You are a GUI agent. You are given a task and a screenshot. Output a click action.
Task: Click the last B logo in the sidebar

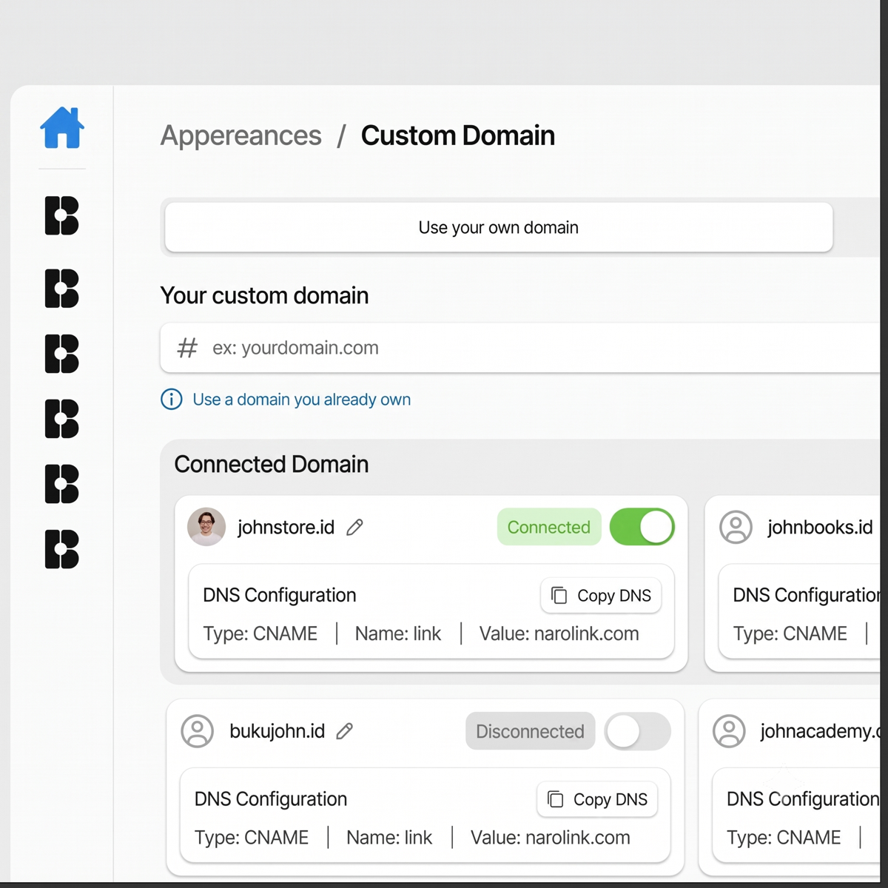click(62, 549)
